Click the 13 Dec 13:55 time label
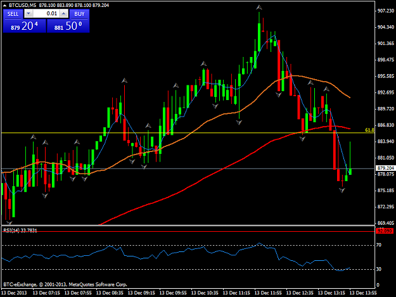Viewport: 396px width, 297px height. [363, 293]
